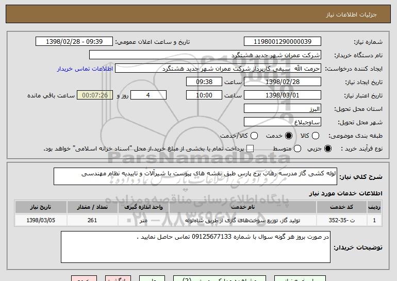Select the جزیی purchase type radio
Screen dimensions: 397x281
point(327,148)
